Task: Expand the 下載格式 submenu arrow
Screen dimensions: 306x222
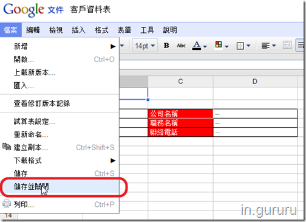Action: (113, 161)
